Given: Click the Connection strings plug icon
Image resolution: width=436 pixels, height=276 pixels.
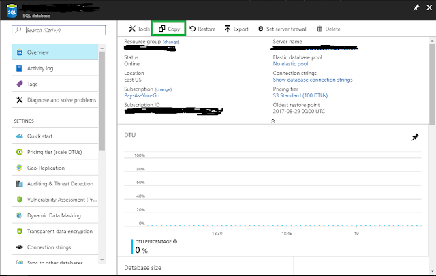Looking at the screenshot, I should (20, 247).
